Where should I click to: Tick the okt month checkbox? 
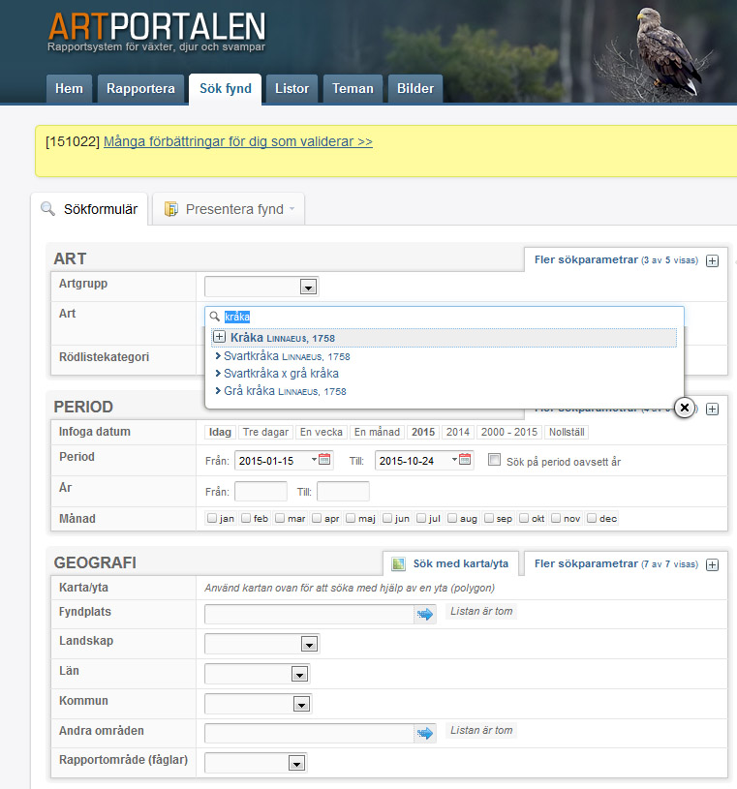click(x=524, y=518)
